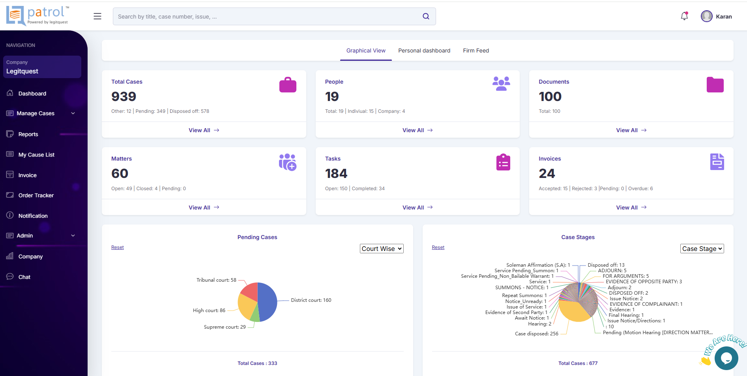Click the Documents folder icon
The image size is (747, 376).
coord(715,85)
